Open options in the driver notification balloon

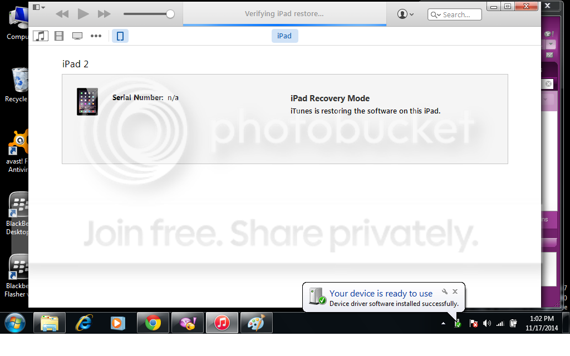(x=445, y=291)
